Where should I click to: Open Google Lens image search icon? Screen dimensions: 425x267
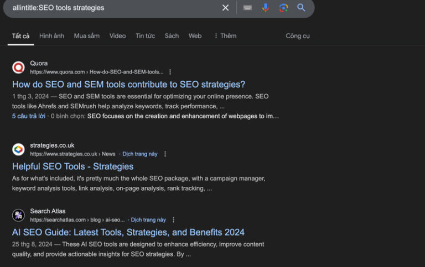pos(283,8)
